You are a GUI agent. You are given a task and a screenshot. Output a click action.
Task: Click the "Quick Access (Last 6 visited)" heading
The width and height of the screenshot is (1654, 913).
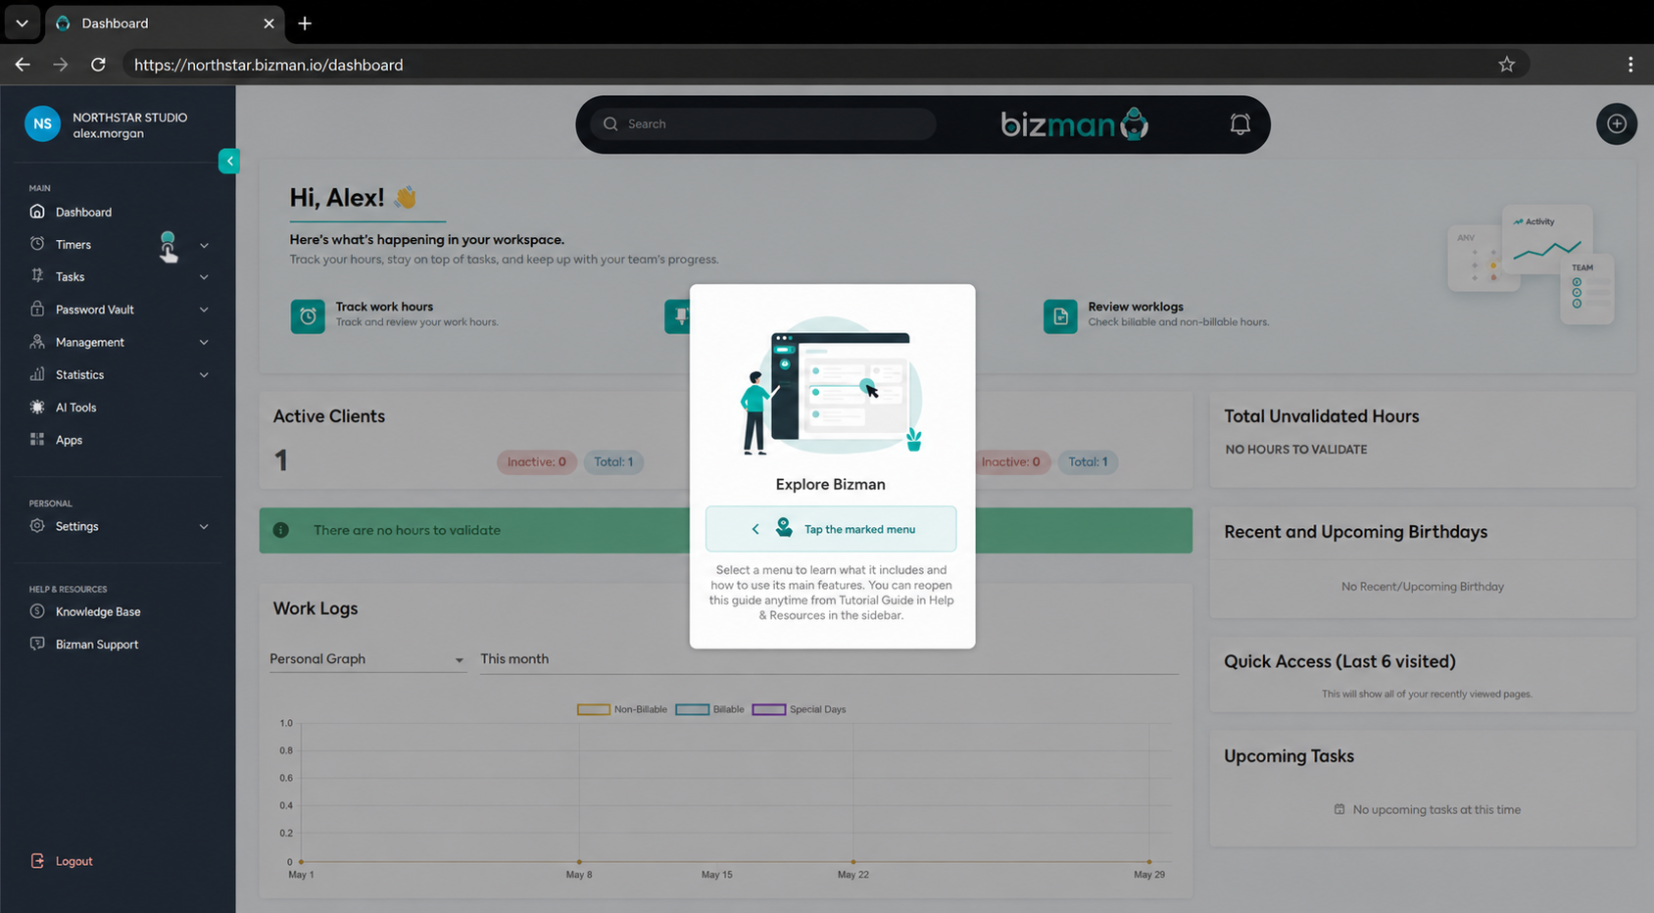(1339, 662)
